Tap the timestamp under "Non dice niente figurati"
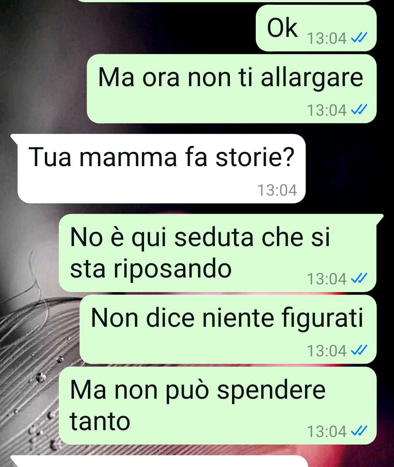The height and width of the screenshot is (467, 394). point(327,351)
